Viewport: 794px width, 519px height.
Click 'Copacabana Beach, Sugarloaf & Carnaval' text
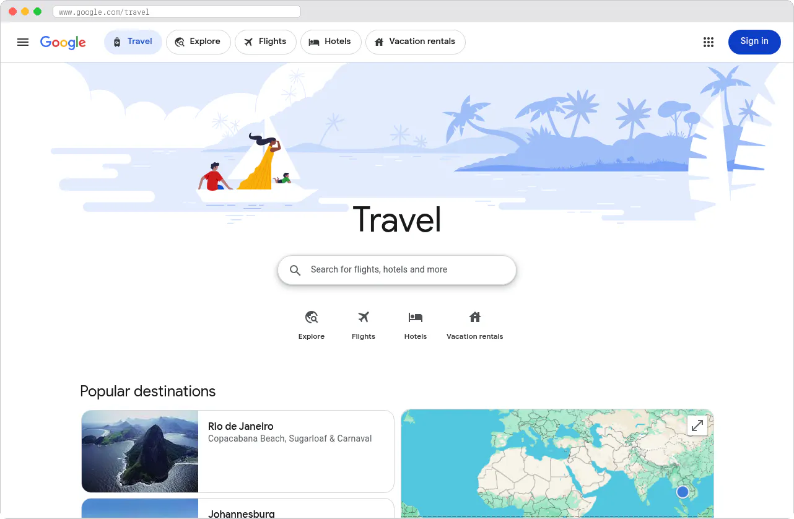(x=290, y=438)
